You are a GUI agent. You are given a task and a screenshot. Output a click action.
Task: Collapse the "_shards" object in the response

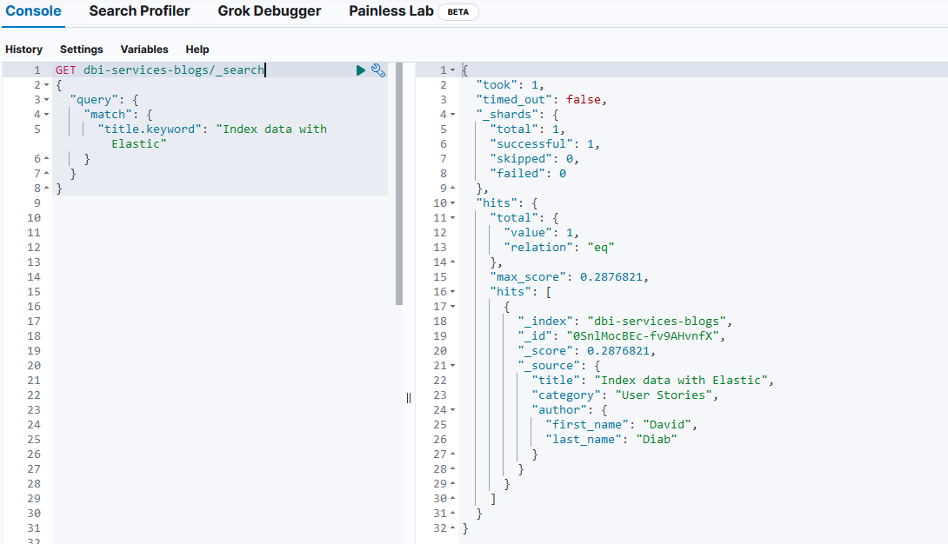453,115
